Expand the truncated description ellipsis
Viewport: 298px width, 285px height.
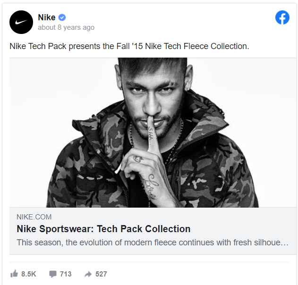[285, 243]
